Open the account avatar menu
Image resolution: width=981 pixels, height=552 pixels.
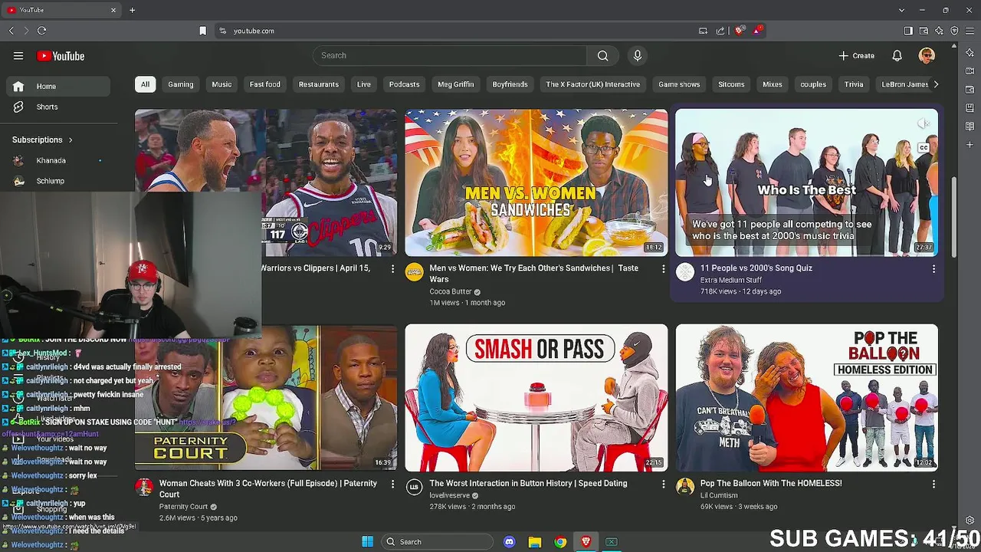point(927,56)
